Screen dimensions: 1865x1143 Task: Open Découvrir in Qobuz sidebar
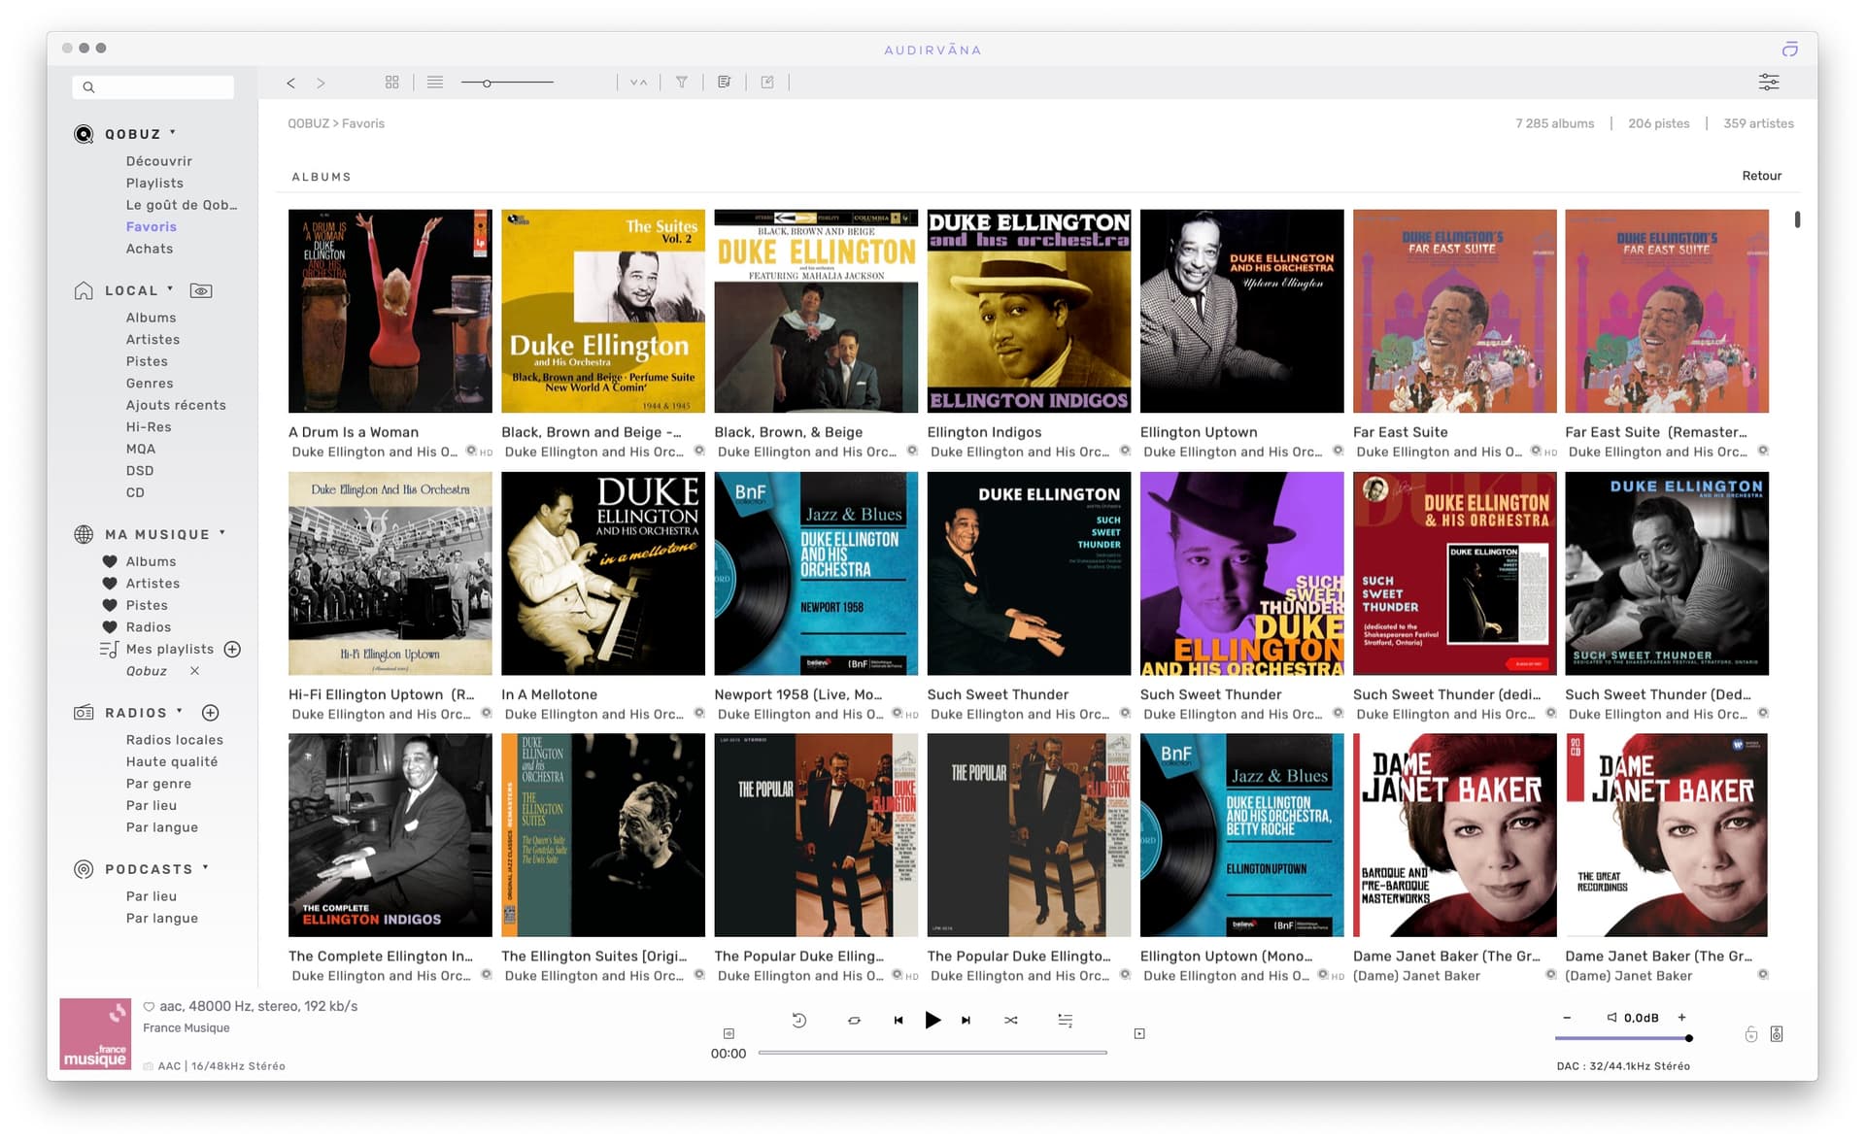point(158,161)
